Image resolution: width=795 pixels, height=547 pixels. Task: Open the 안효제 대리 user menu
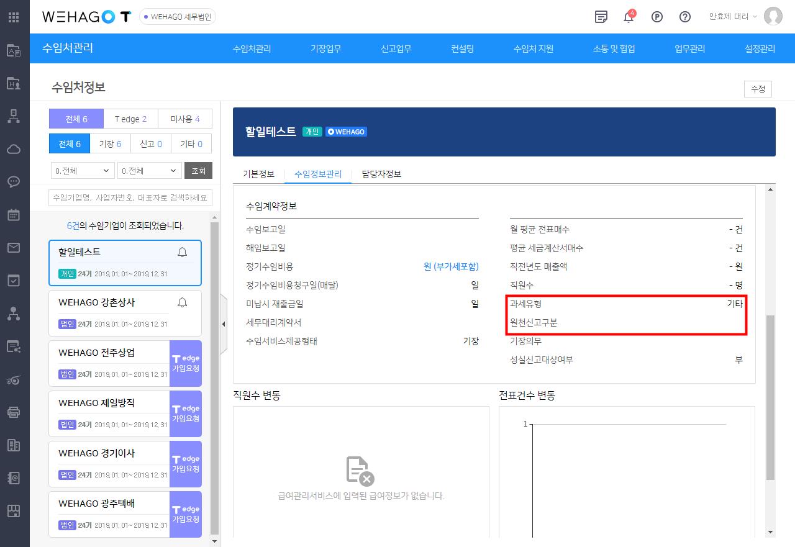click(733, 17)
